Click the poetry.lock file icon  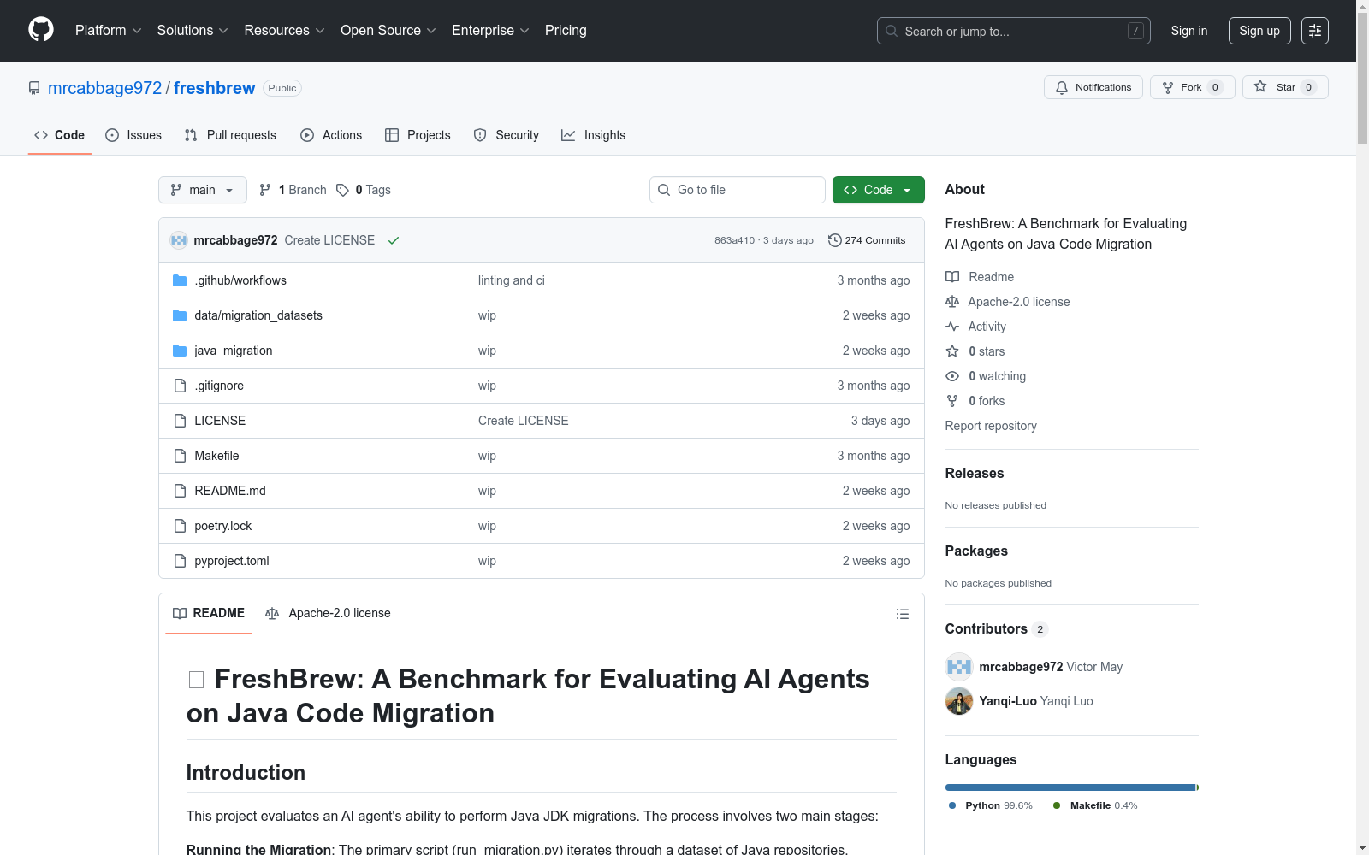(x=180, y=526)
